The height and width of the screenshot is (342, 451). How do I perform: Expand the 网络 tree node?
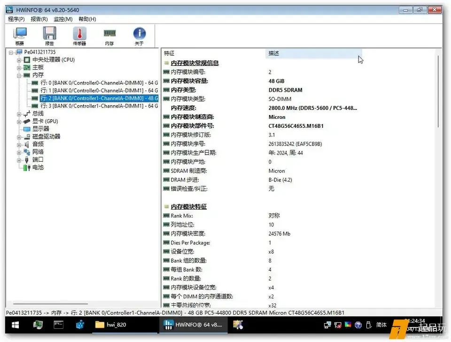[x=19, y=153]
